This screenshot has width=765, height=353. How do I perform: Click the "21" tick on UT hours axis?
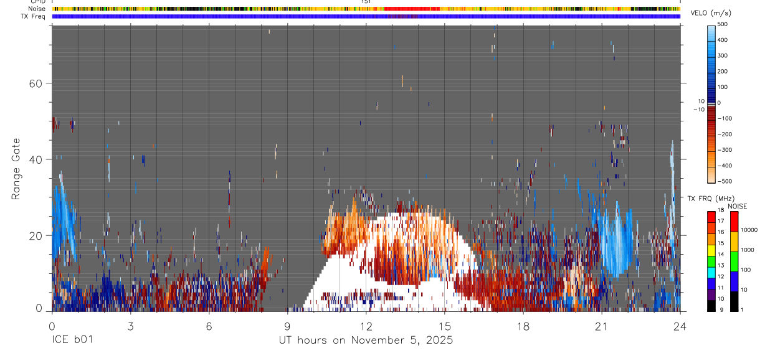602,326
